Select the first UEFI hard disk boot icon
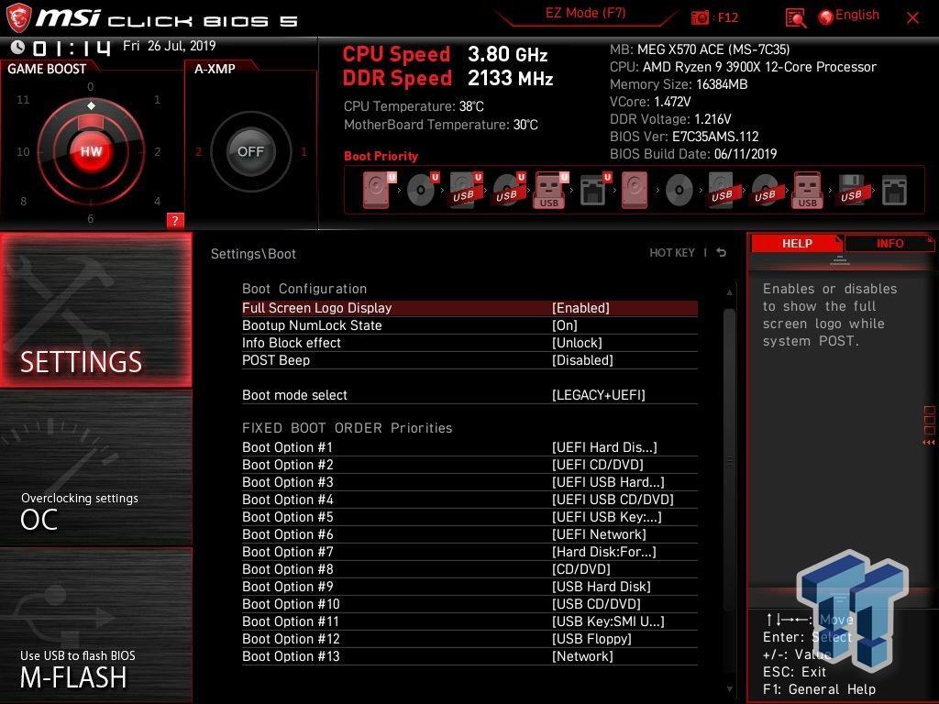 click(378, 190)
